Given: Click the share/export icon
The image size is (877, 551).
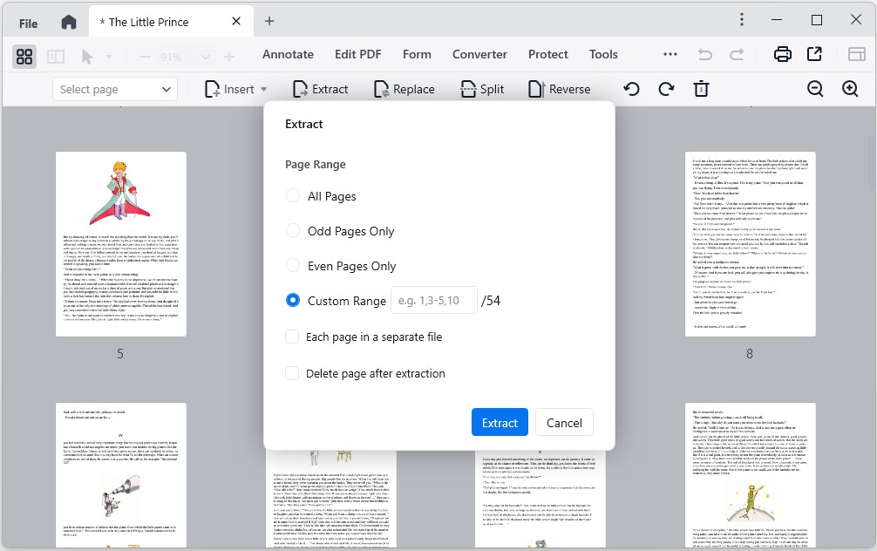Looking at the screenshot, I should point(814,54).
